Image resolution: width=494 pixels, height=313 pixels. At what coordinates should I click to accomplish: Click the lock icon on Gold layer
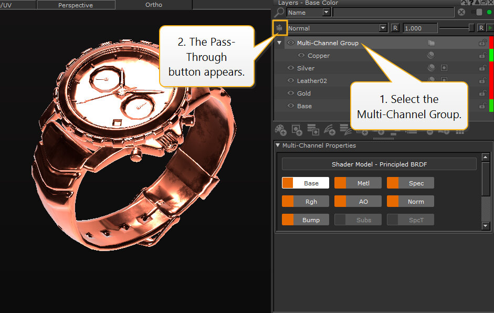(482, 93)
